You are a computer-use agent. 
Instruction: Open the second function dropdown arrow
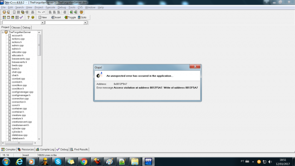(x=85, y=23)
